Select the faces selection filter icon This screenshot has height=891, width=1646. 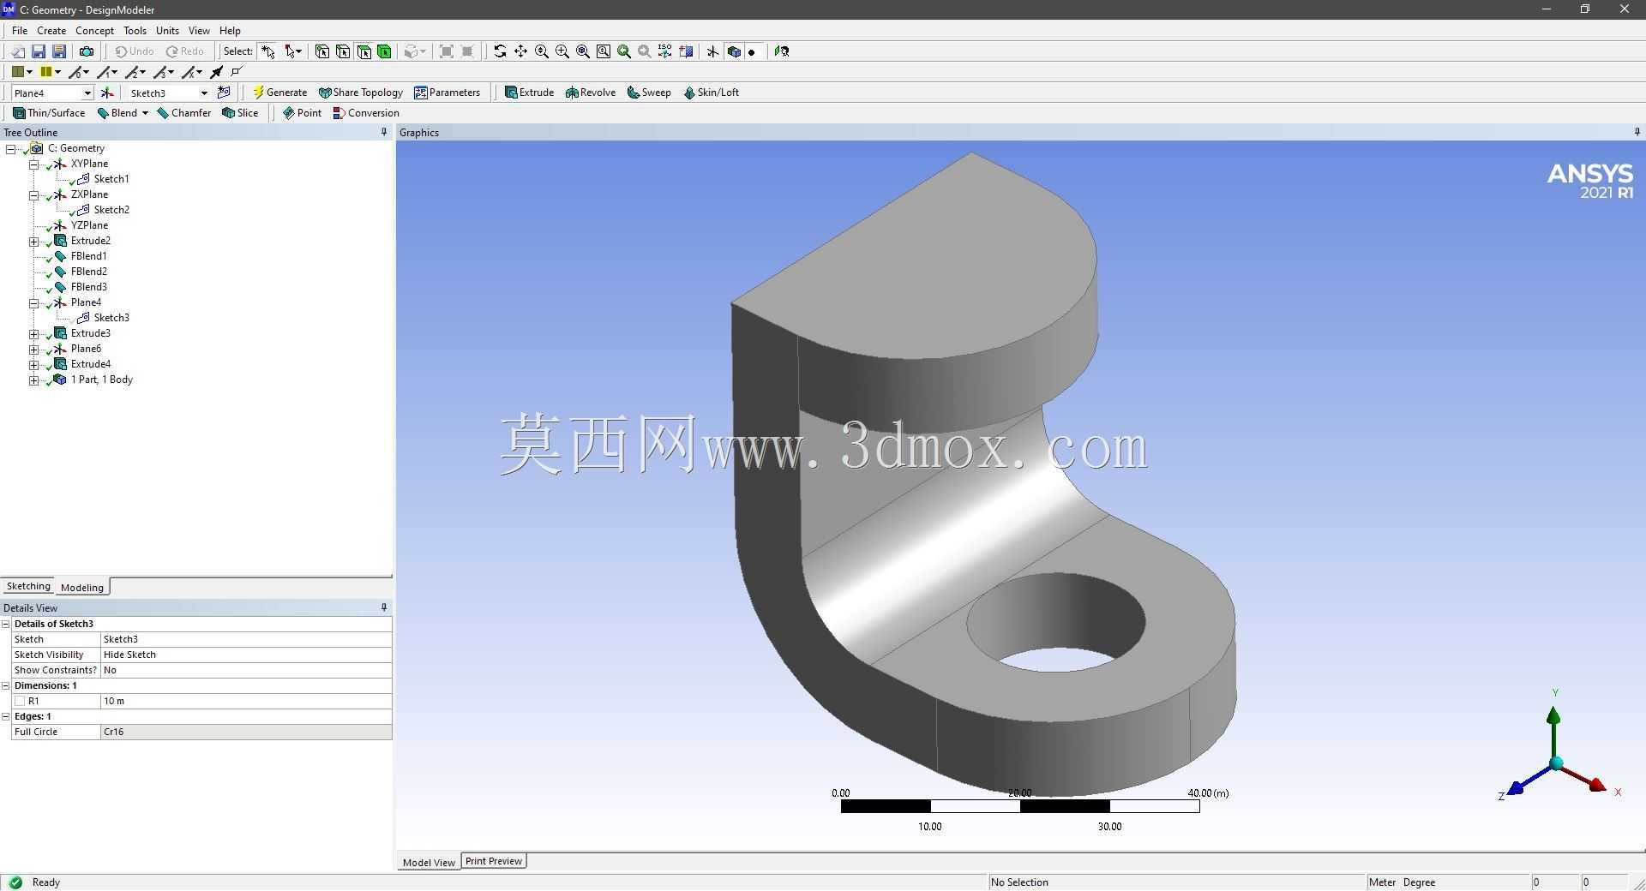point(363,51)
